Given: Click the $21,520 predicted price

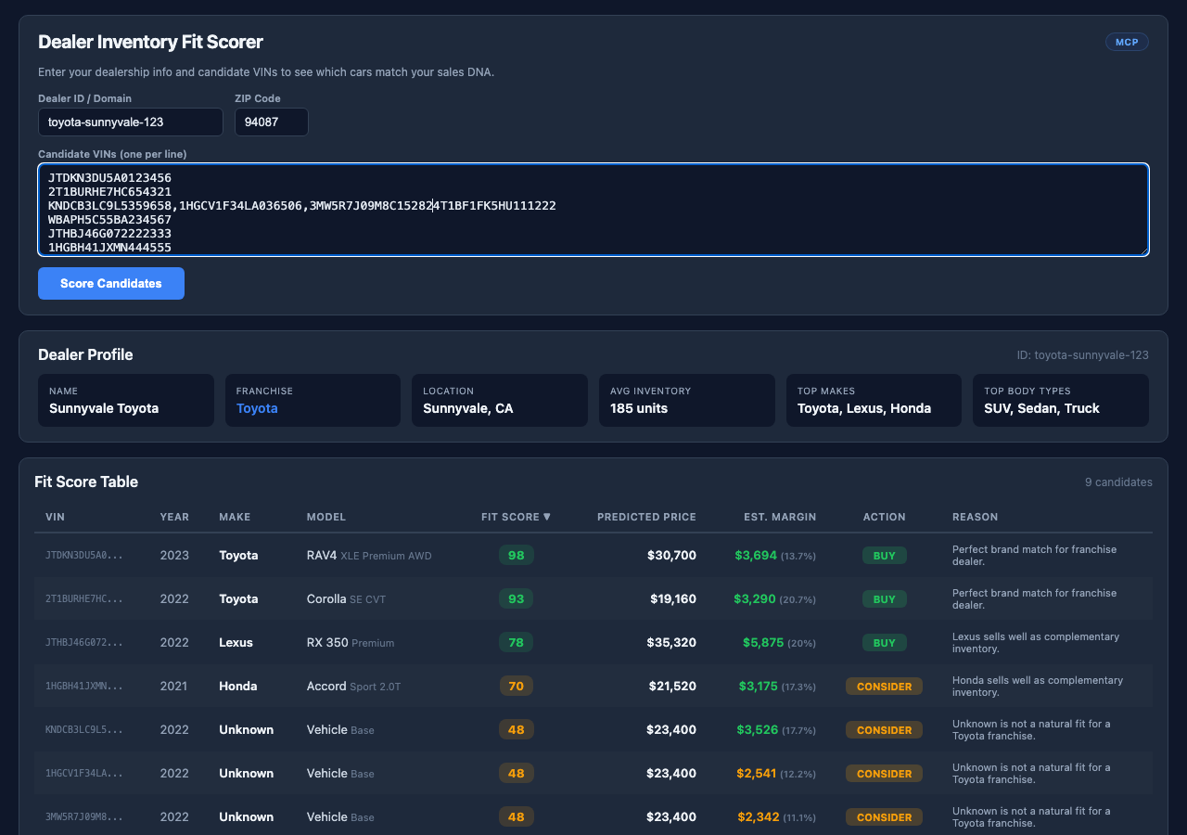Looking at the screenshot, I should pos(672,687).
